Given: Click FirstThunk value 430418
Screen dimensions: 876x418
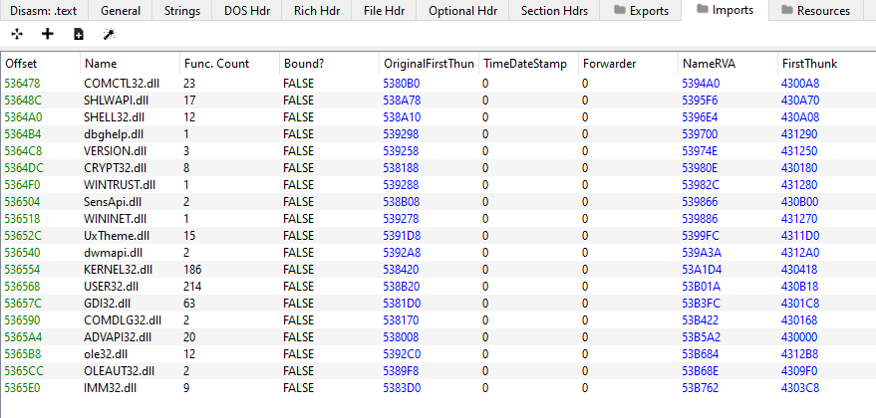Looking at the screenshot, I should tap(799, 270).
